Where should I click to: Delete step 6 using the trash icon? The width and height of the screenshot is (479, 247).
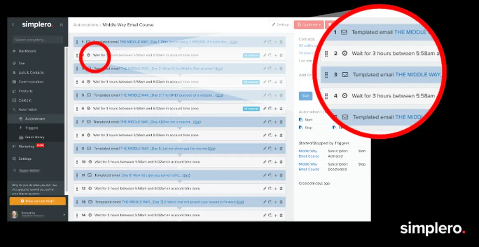[x=281, y=108]
